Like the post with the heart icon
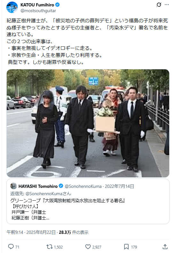Image resolution: width=174 pixels, height=253 pixels. click(88, 247)
